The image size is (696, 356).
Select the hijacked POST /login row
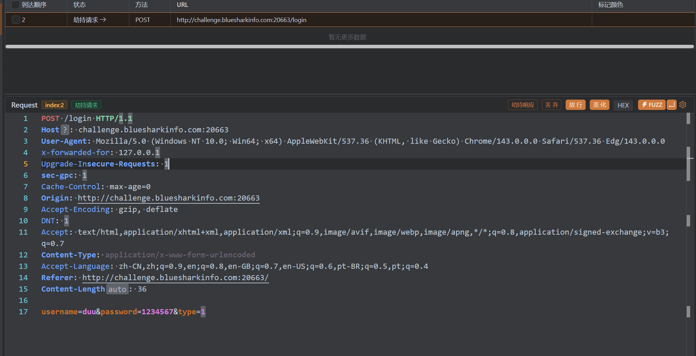[241, 20]
